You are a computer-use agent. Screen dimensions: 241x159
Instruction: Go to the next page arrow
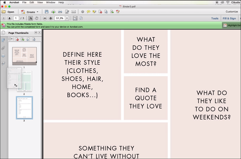point(9,18)
